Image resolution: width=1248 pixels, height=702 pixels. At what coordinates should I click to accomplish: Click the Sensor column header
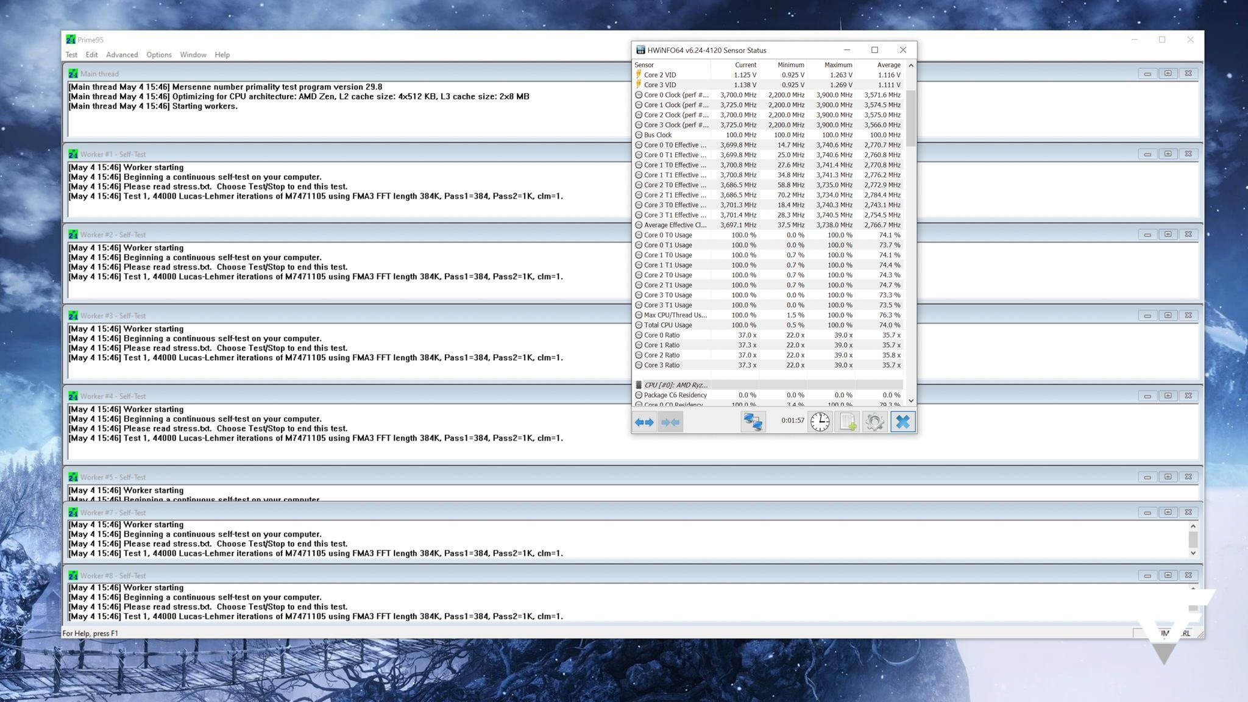click(672, 65)
